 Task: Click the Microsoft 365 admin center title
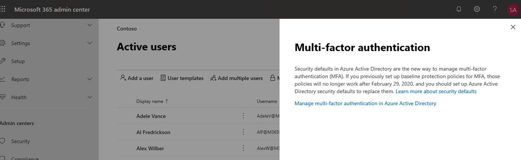click(x=52, y=10)
